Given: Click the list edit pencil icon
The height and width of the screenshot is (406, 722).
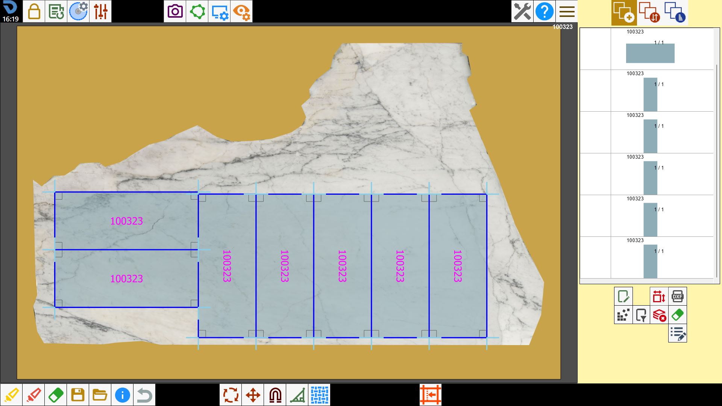Looking at the screenshot, I should 678,333.
